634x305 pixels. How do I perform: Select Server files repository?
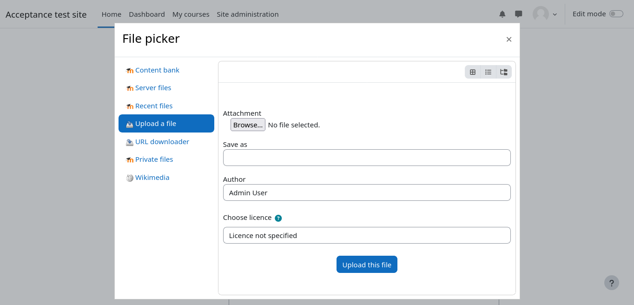153,88
